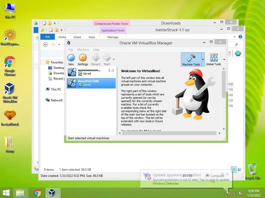Open Settings for the selected VM

click(x=83, y=60)
